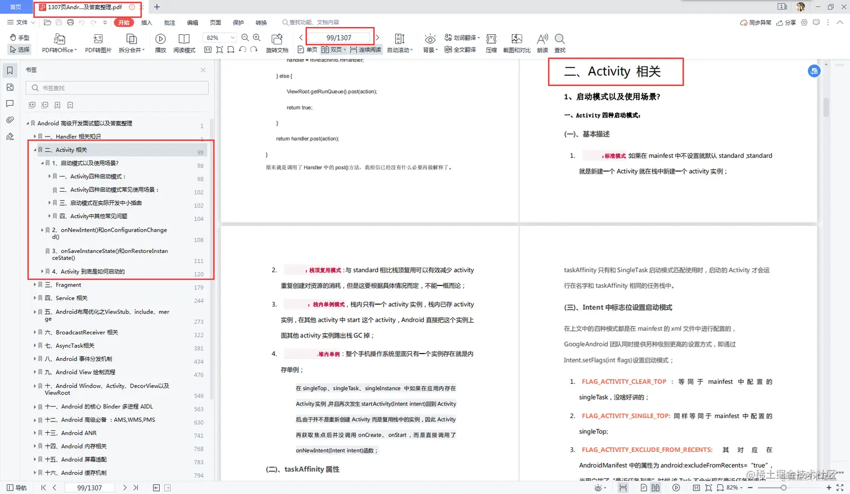This screenshot has width=850, height=494.
Task: Open the 82% zoom level dropdown
Action: 219,38
